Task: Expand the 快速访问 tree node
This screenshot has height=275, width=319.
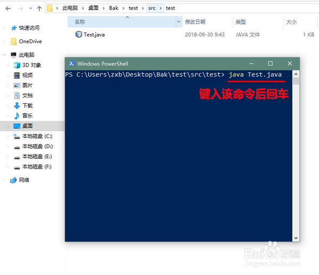Action: [4, 28]
